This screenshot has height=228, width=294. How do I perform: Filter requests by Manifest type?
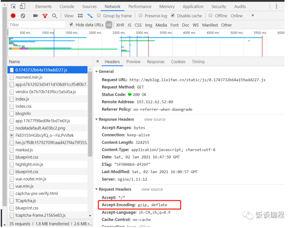point(210,25)
